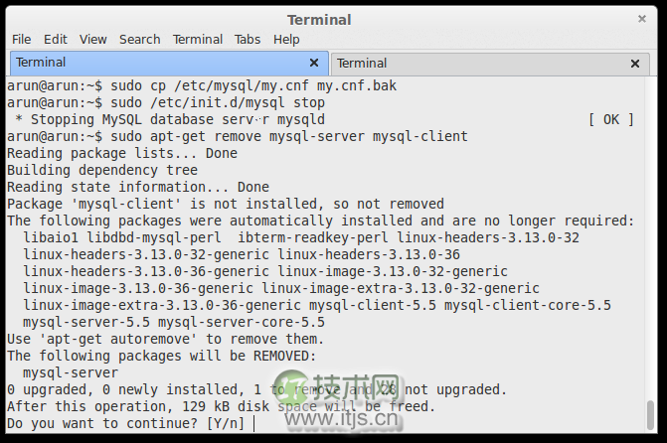Close the Terminal window from the title bar
The image size is (667, 443).
tap(641, 19)
